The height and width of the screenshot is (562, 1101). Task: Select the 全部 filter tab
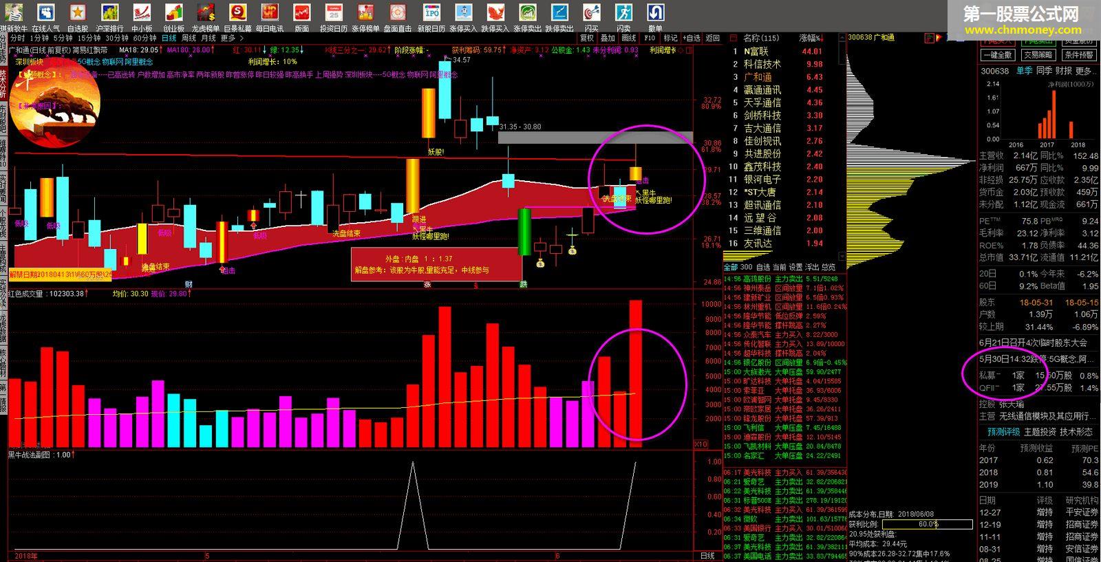pos(730,267)
